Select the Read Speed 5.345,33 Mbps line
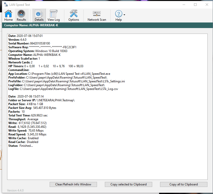The width and height of the screenshot is (213, 194). (27, 134)
